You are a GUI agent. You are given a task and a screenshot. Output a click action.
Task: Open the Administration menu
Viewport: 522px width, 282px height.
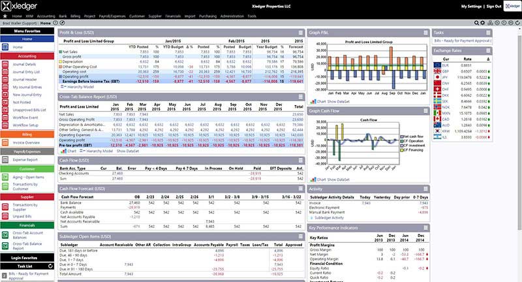tap(232, 16)
